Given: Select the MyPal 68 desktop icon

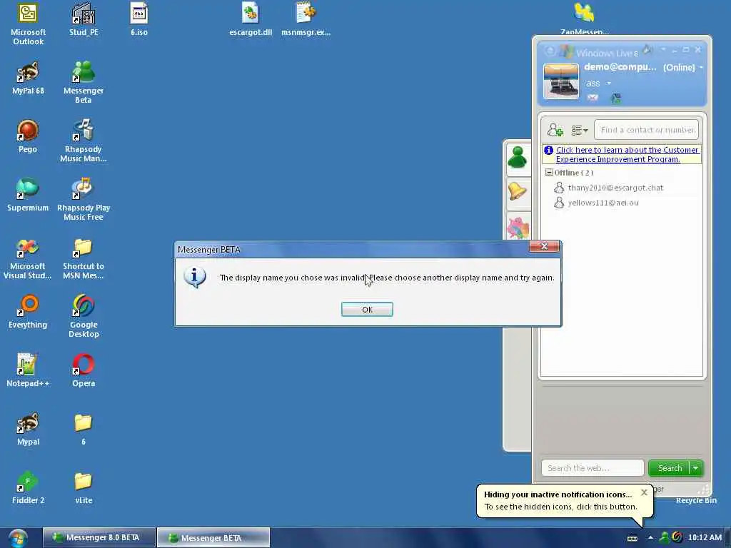Looking at the screenshot, I should tap(28, 78).
